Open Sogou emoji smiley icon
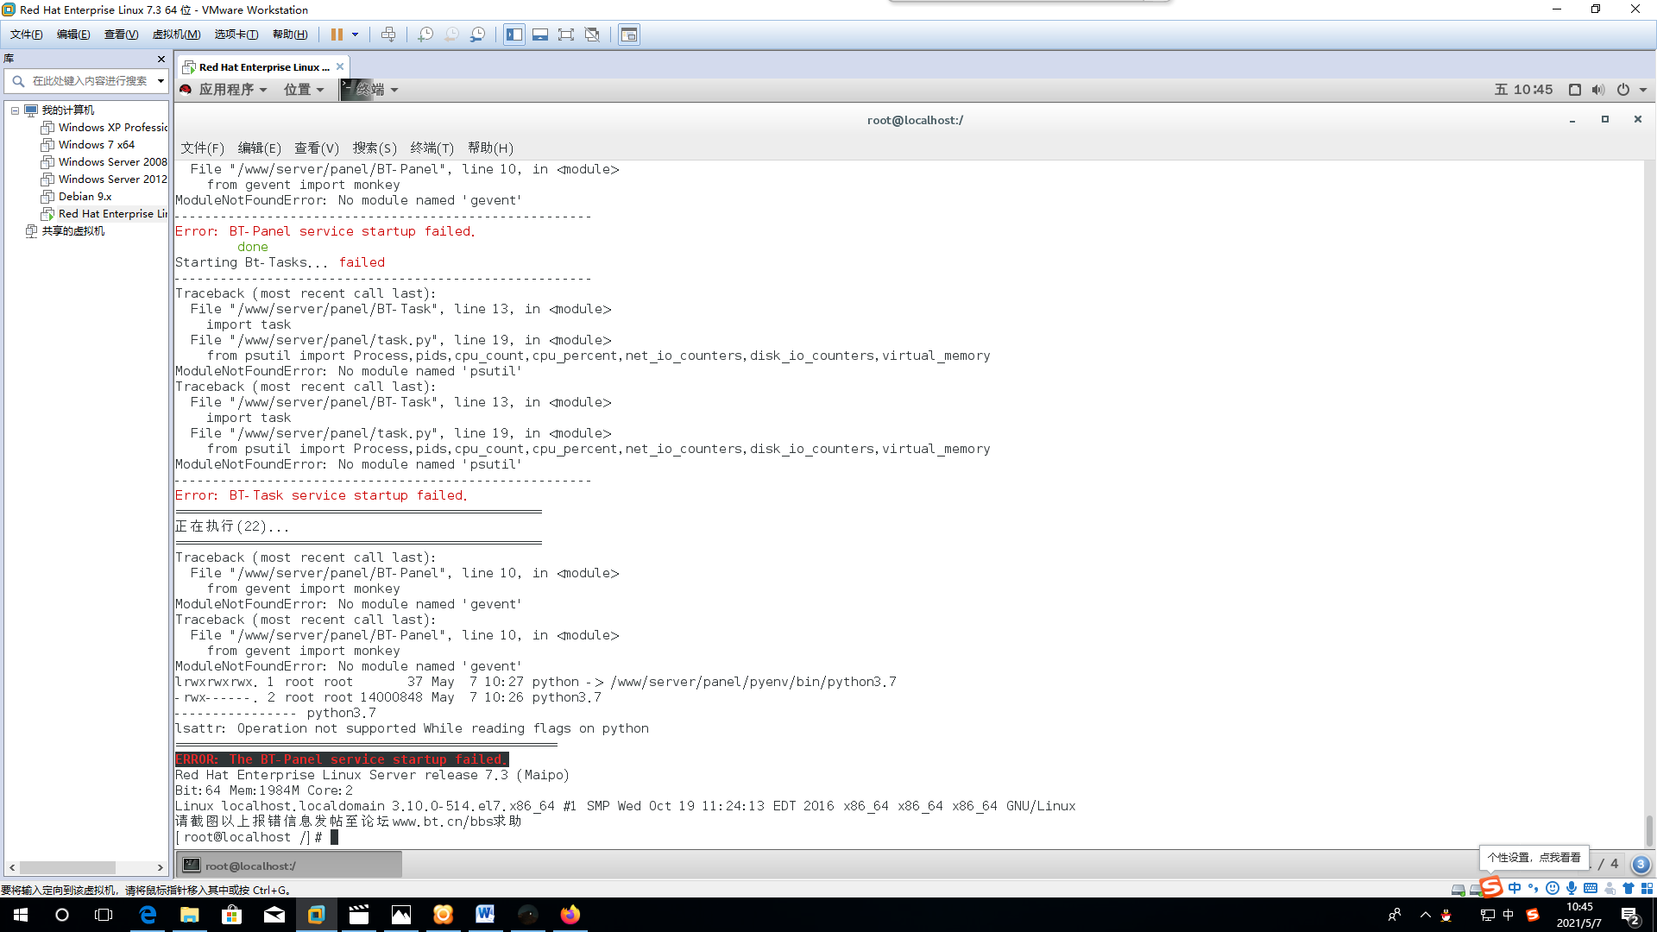The image size is (1657, 932). [1553, 888]
